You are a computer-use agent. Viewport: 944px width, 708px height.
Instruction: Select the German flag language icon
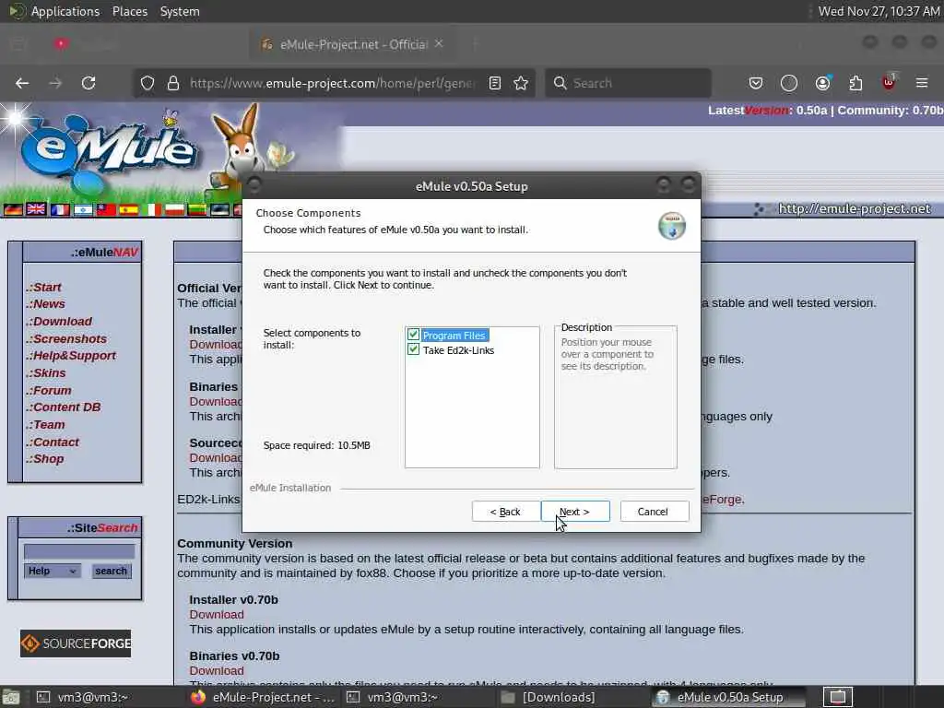pos(13,209)
